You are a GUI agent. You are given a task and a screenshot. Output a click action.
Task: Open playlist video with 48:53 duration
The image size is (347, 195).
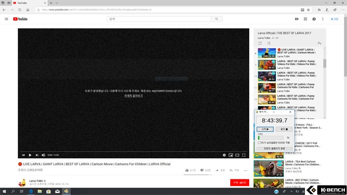[x=289, y=76]
